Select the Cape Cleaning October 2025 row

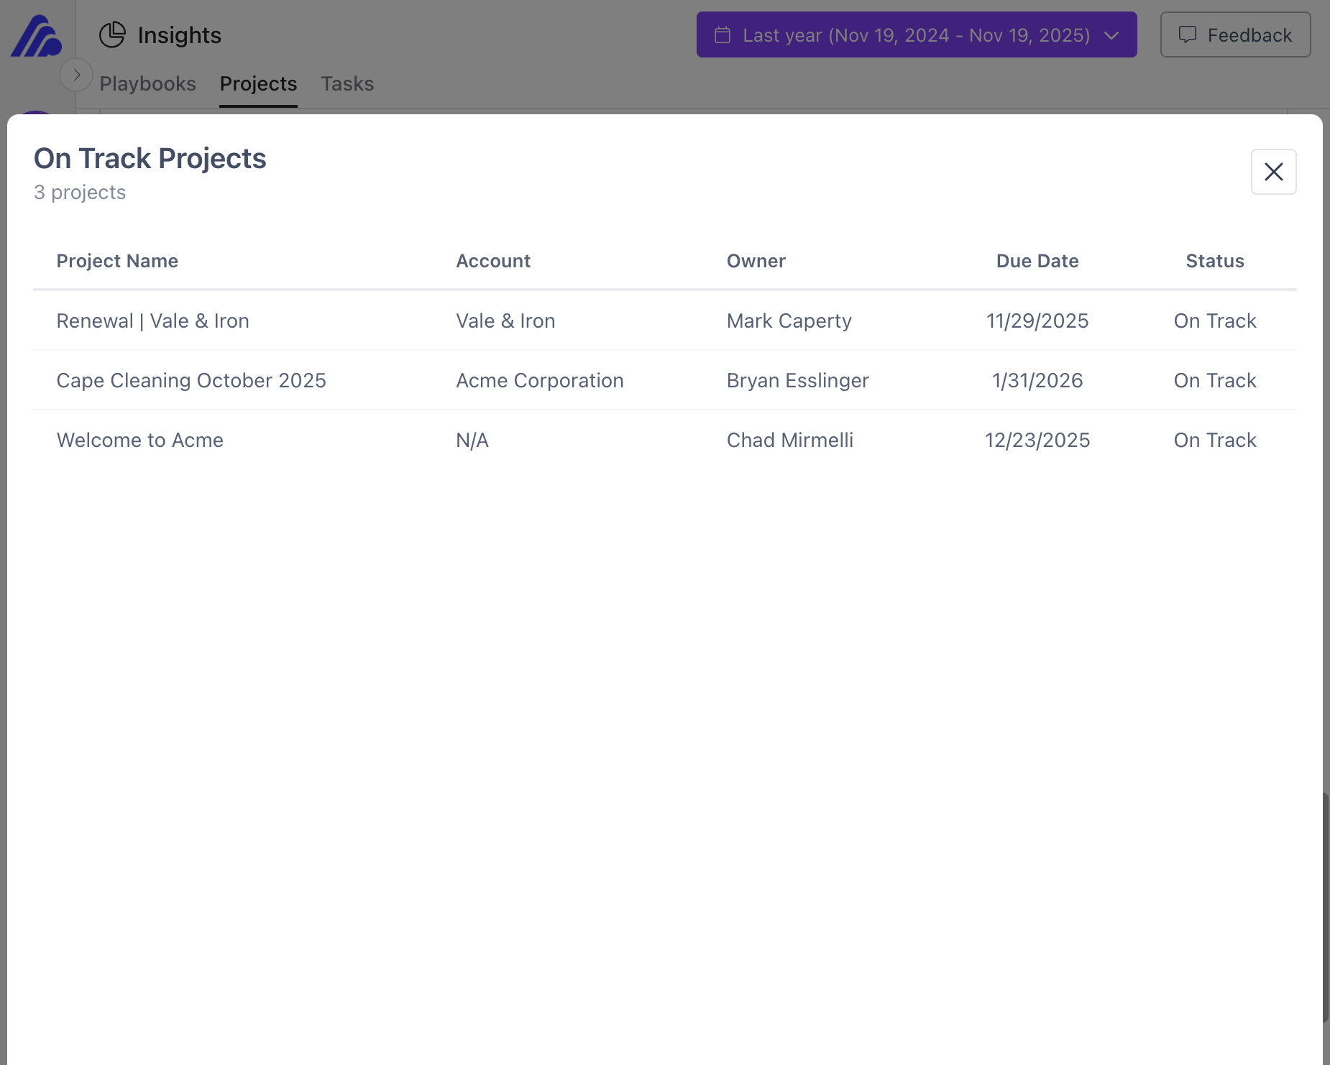(x=191, y=380)
